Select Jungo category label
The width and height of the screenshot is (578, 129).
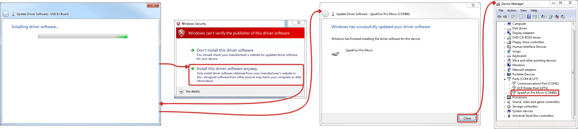516,51
